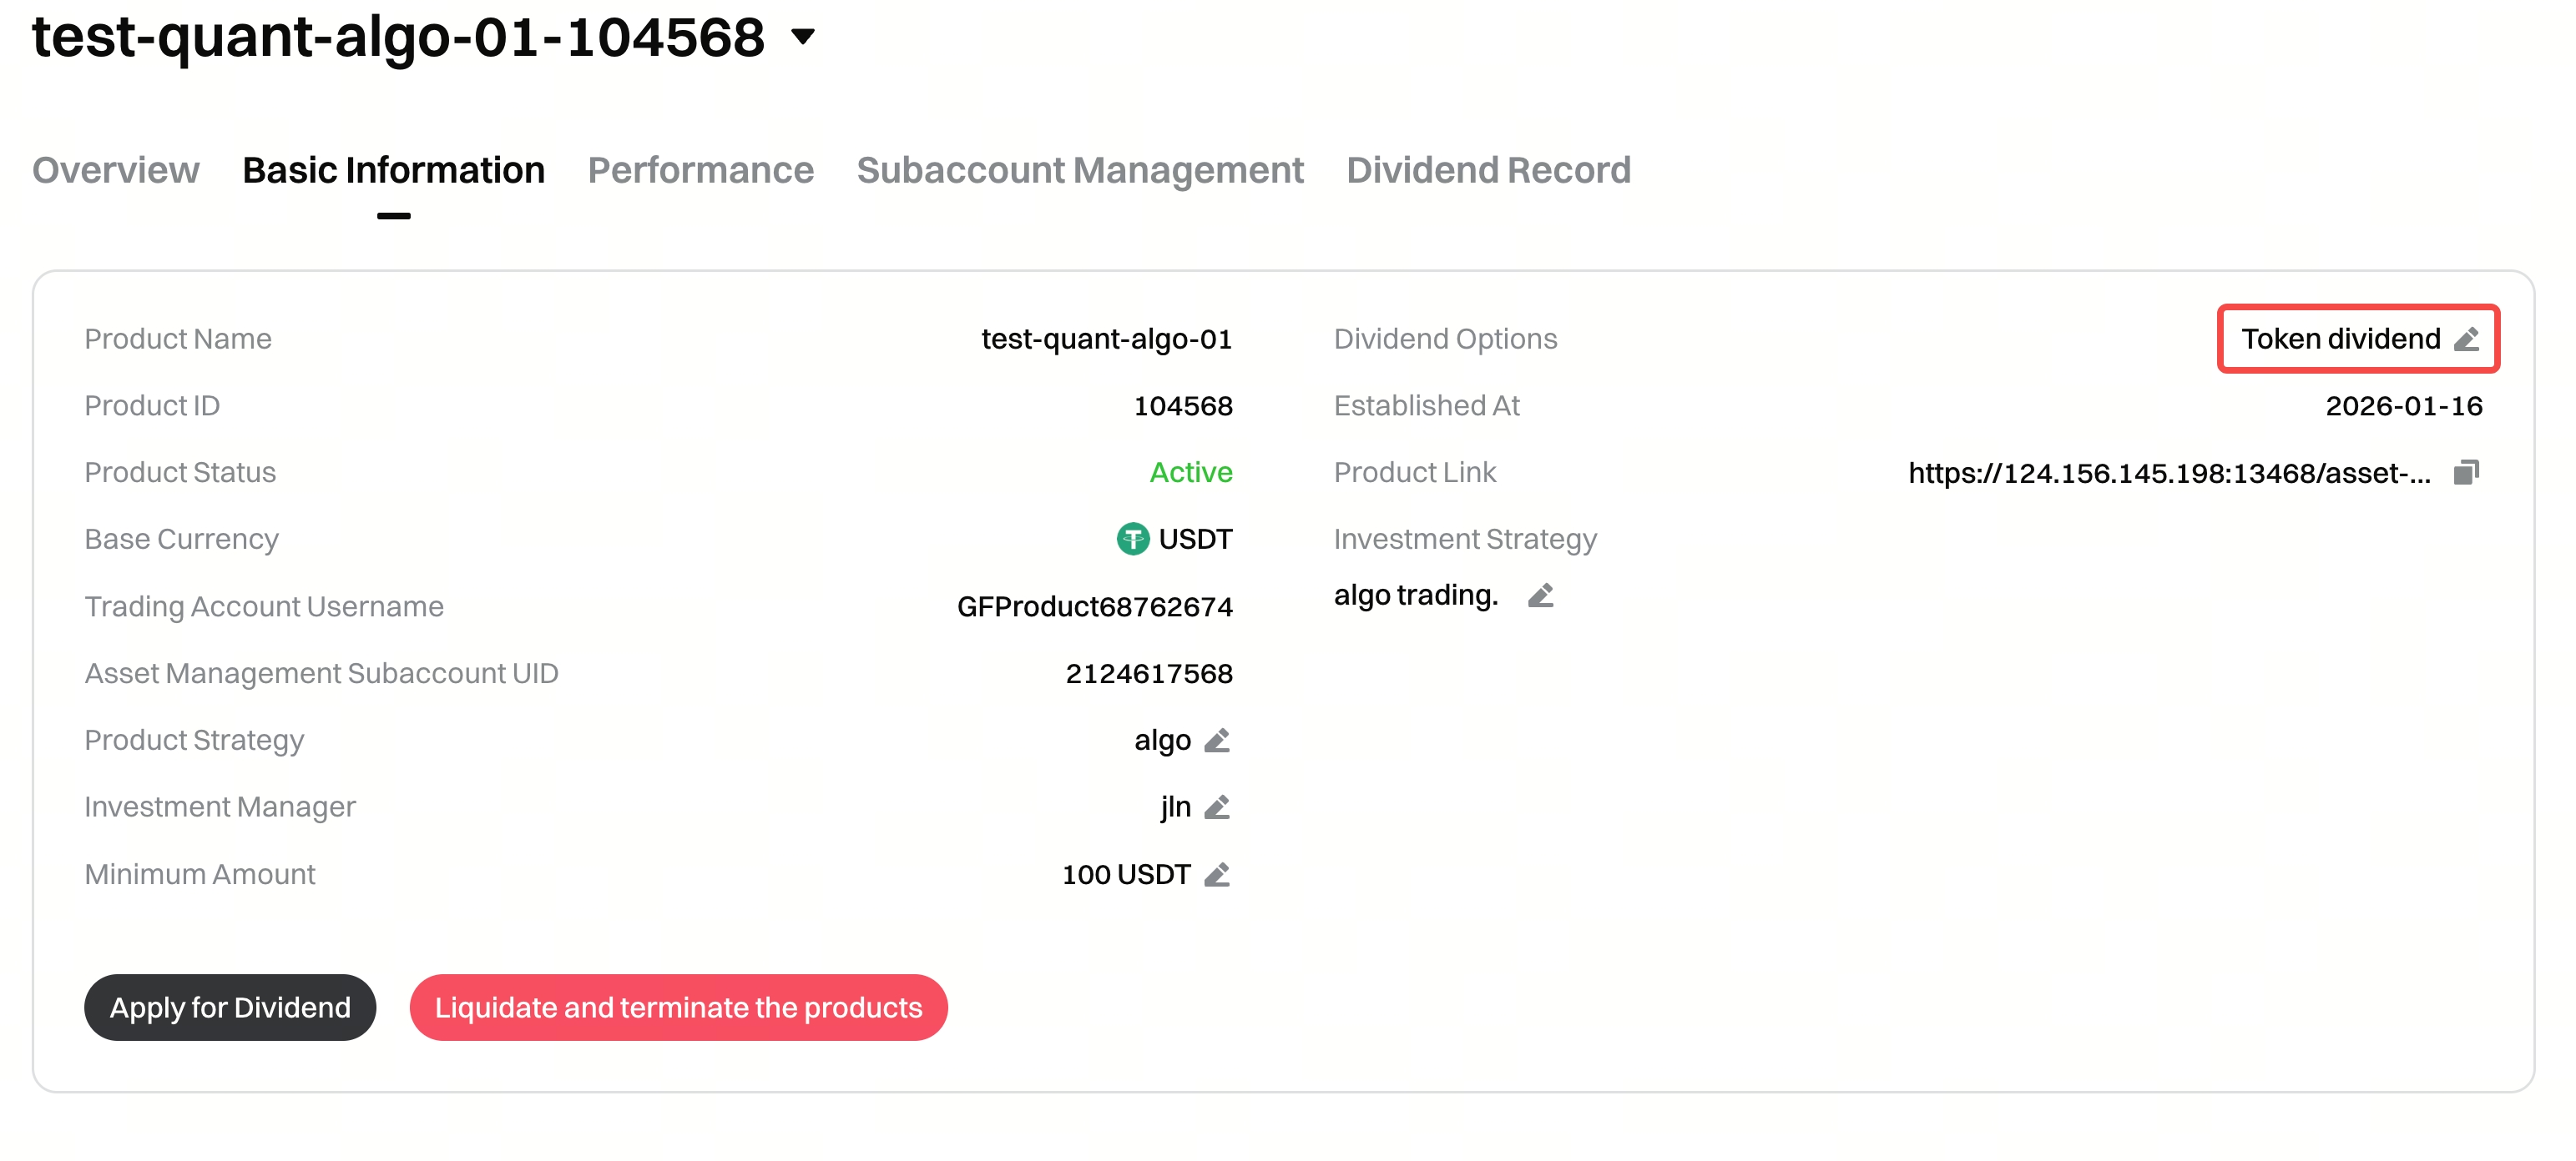Open the Overview tab

tap(116, 171)
